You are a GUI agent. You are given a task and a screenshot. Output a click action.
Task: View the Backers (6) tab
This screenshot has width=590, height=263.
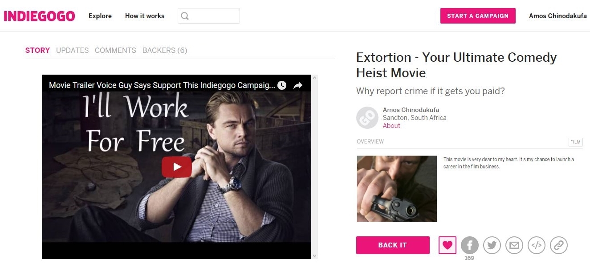click(165, 50)
